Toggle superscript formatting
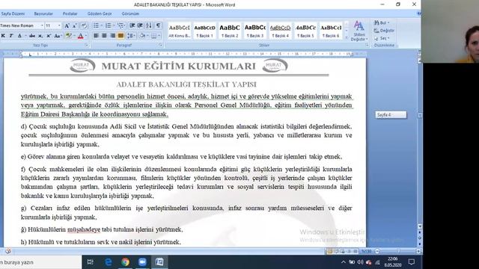Image resolution: width=479 pixels, height=269 pixels. click(49, 36)
